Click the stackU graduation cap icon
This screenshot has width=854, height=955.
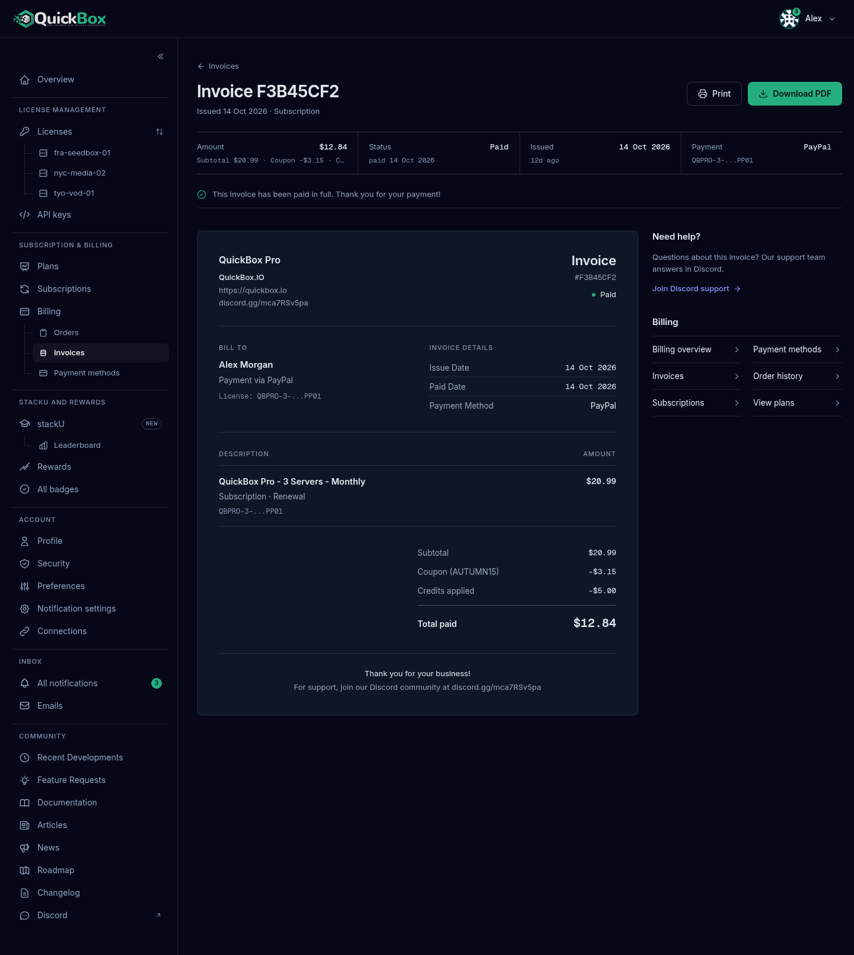[x=24, y=424]
